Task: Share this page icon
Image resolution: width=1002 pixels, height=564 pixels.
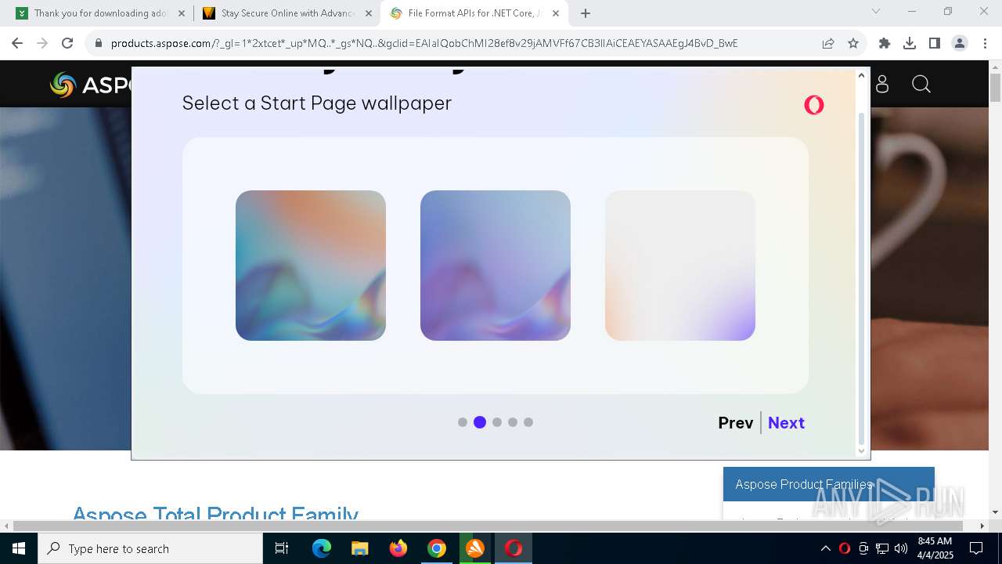Action: click(x=828, y=43)
